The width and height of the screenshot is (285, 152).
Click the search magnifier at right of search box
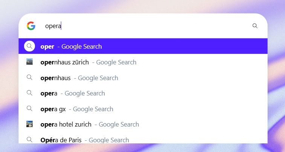pos(255,26)
